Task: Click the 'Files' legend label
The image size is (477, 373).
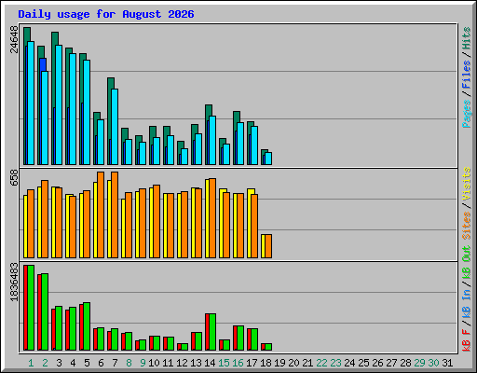Action: pyautogui.click(x=467, y=75)
